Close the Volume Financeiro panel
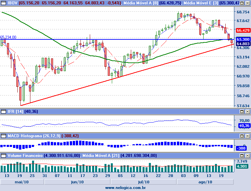Screen dimensions: 251x191 click(247, 156)
